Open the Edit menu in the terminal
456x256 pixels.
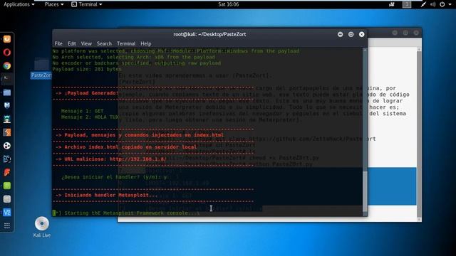(71, 43)
